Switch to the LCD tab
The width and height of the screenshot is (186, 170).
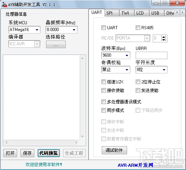click(141, 13)
